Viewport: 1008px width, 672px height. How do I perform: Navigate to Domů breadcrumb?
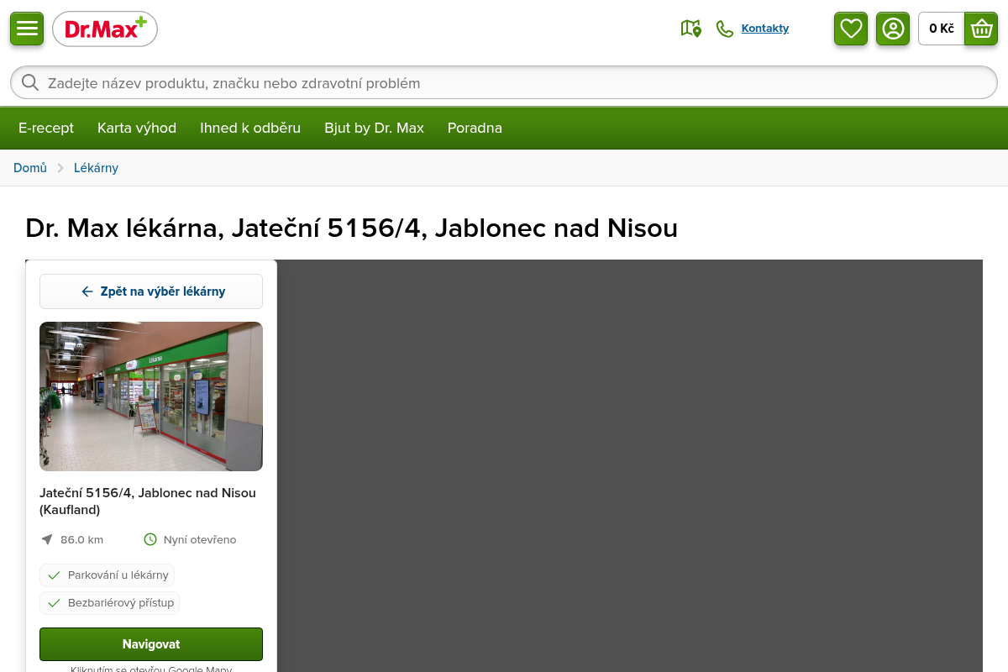coord(30,168)
